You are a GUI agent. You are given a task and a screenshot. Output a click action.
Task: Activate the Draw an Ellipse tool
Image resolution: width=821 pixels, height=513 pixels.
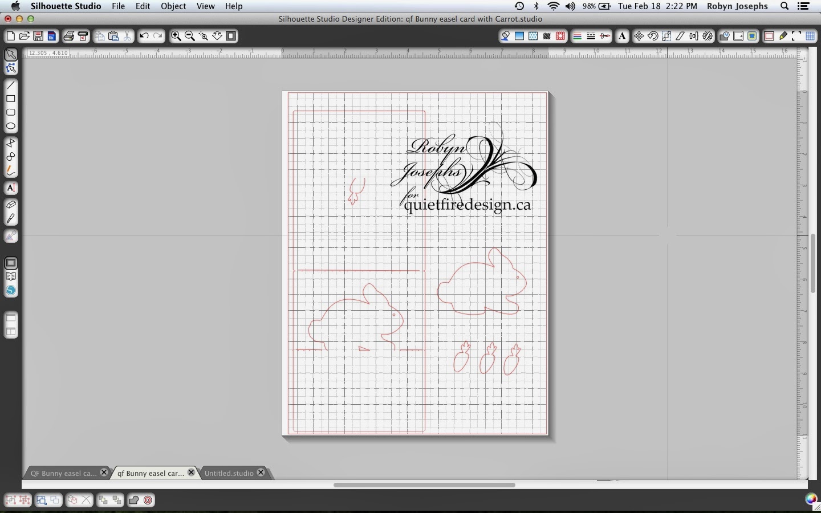[11, 126]
